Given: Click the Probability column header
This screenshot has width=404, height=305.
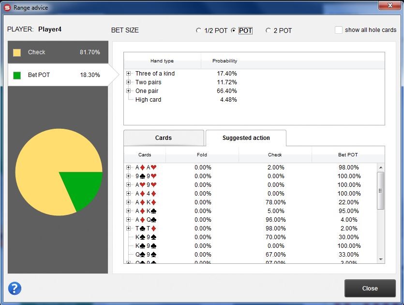Looking at the screenshot, I should (x=224, y=61).
